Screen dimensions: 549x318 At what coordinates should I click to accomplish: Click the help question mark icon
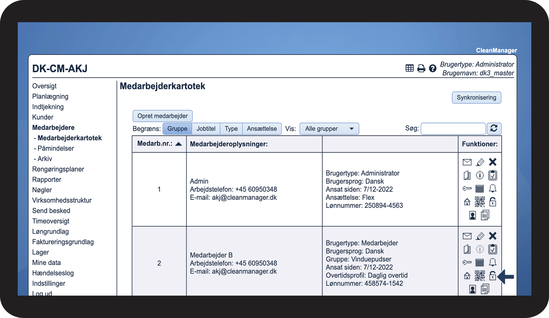point(432,68)
